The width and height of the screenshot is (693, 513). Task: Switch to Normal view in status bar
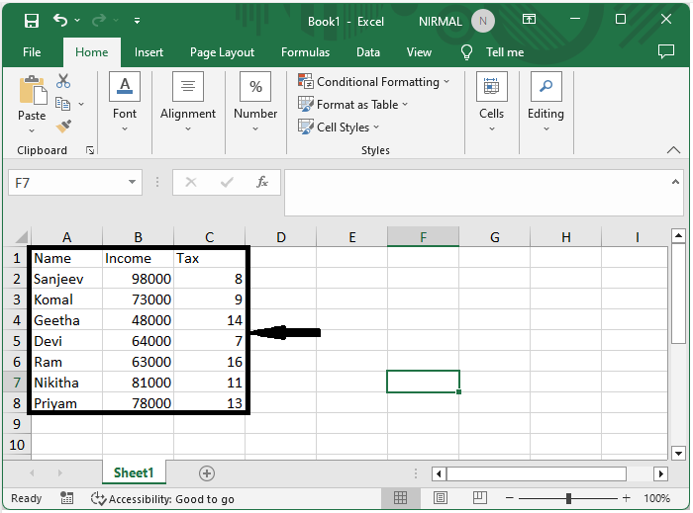coord(401,498)
